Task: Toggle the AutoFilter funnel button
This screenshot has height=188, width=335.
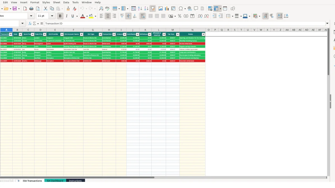Action: [153, 9]
